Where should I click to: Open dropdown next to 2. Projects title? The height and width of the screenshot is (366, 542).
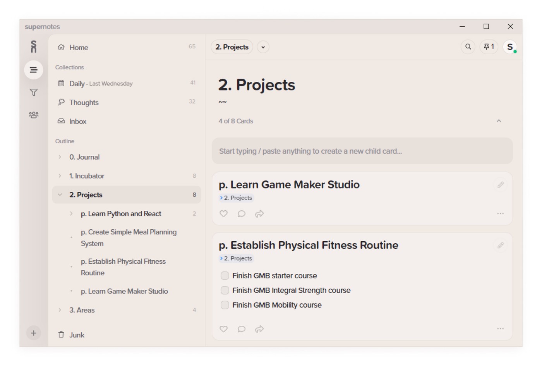(263, 47)
